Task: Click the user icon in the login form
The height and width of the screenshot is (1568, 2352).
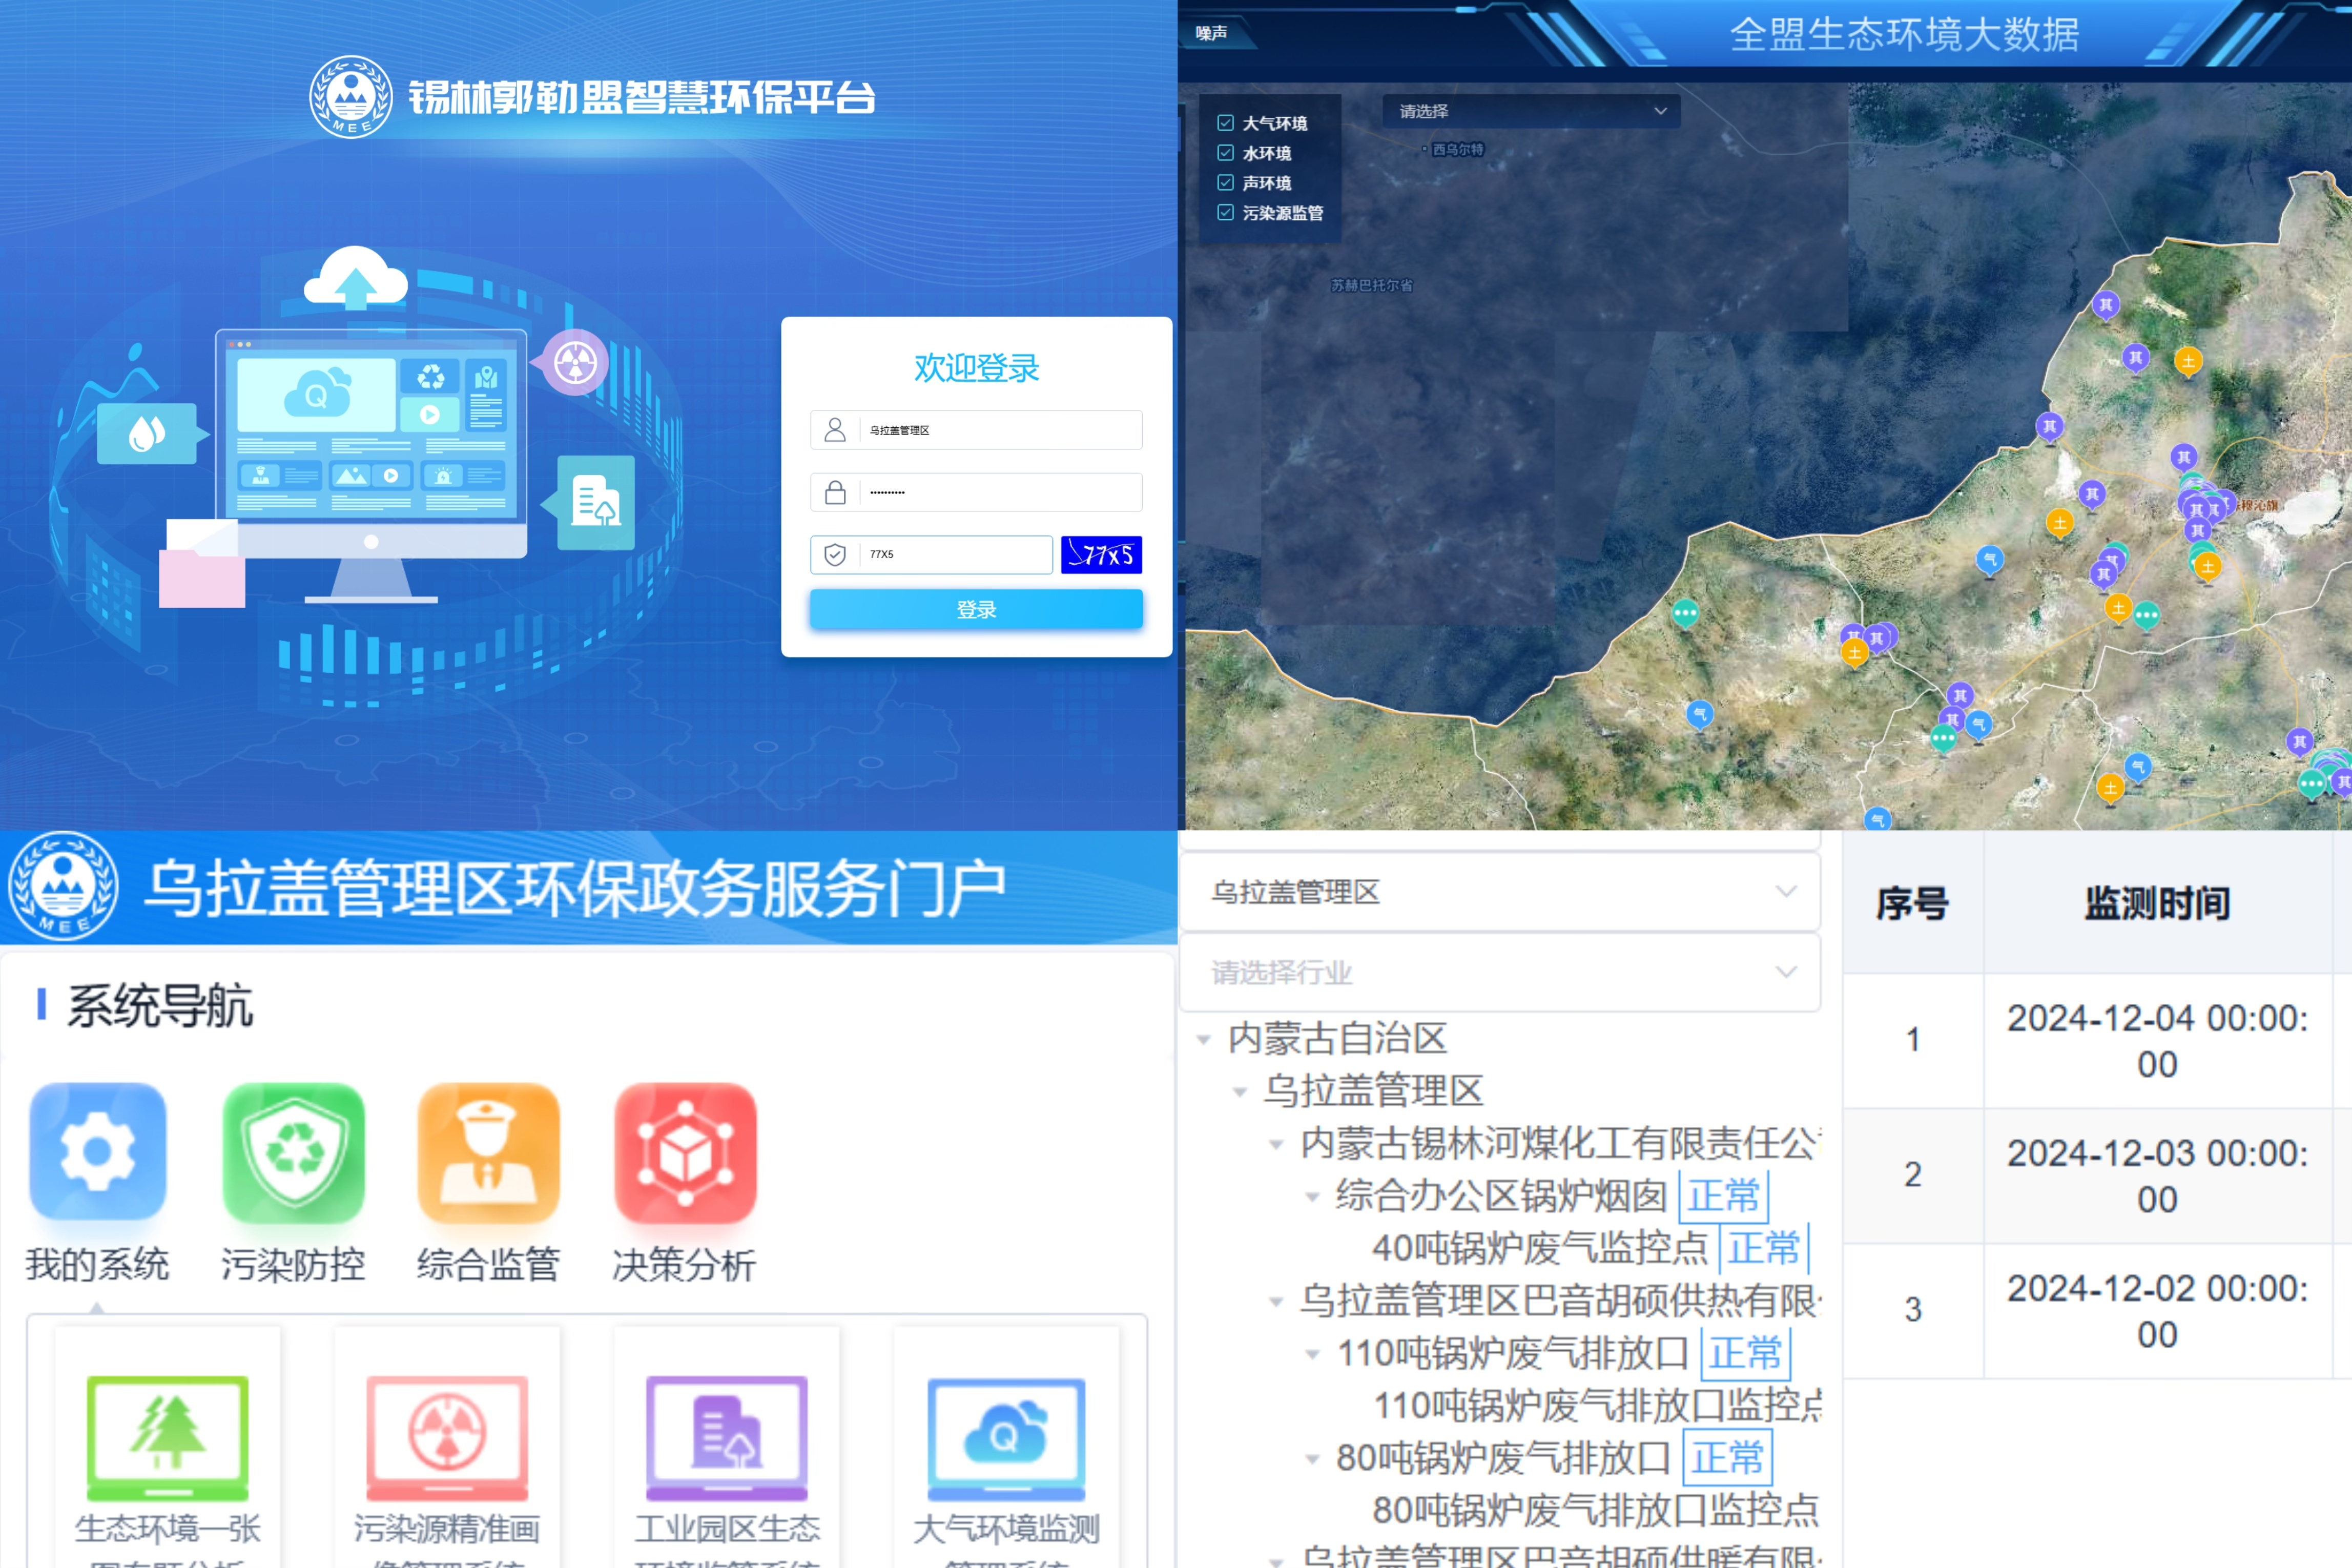Action: point(835,430)
